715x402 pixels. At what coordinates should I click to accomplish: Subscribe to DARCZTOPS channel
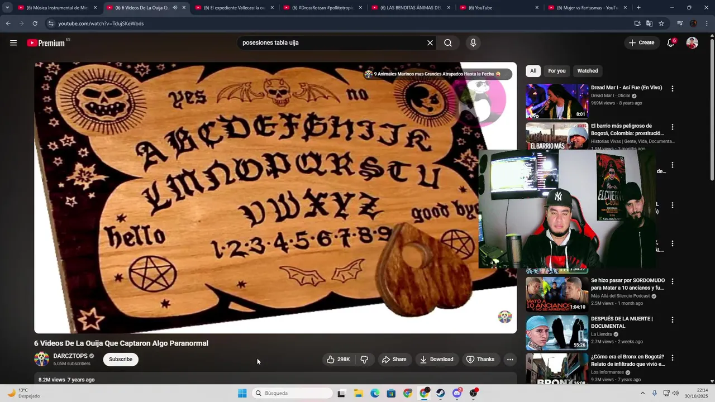pos(121,359)
